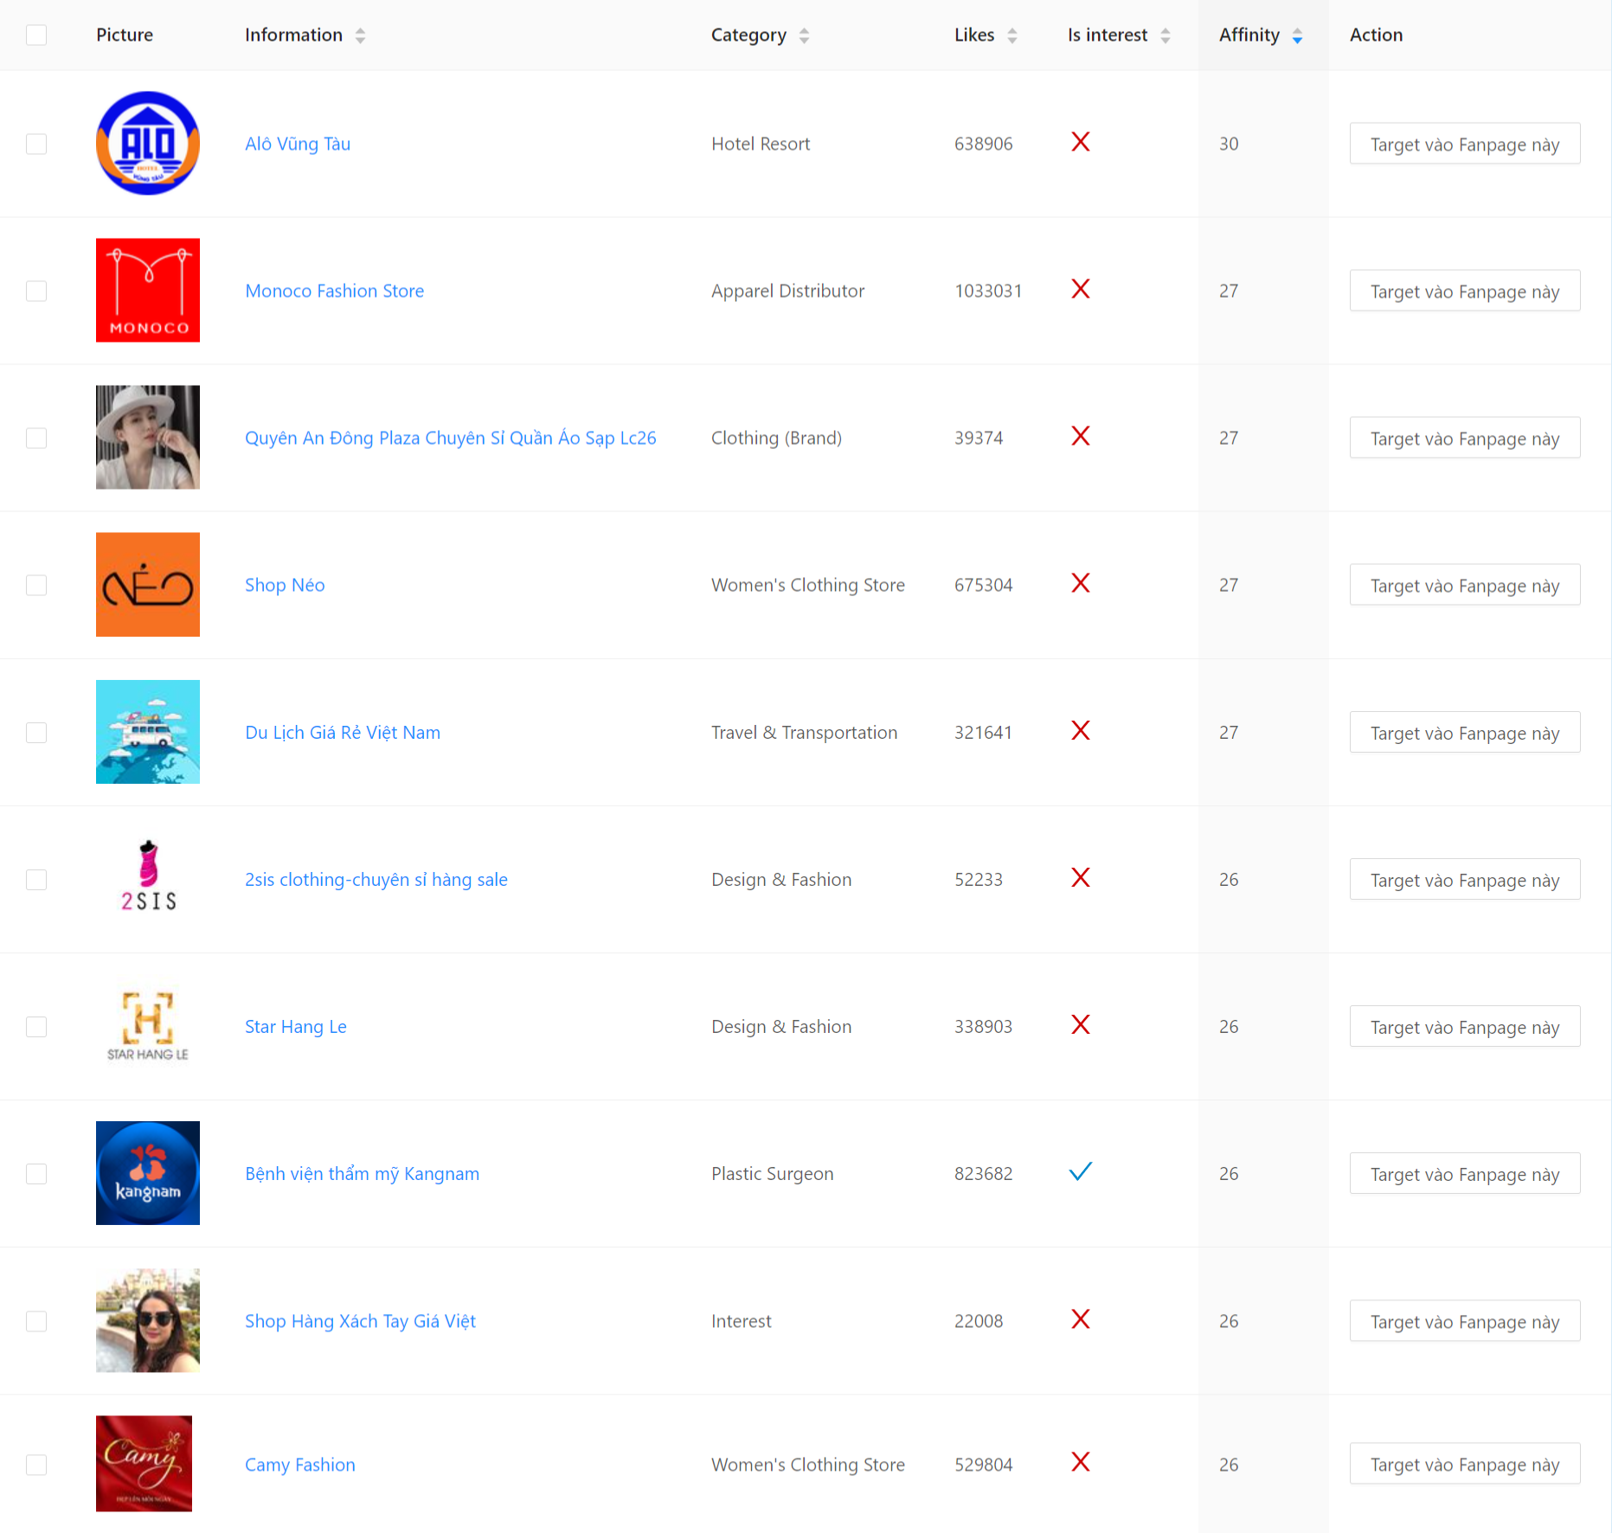Screen dimensions: 1612x1533
Task: Open 2sis clothing-chuyên sỉ hàng sale link
Action: click(376, 879)
